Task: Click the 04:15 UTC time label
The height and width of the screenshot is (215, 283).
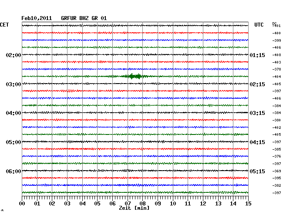Action: pyautogui.click(x=257, y=142)
